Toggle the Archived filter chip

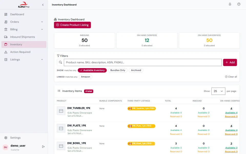(136, 70)
